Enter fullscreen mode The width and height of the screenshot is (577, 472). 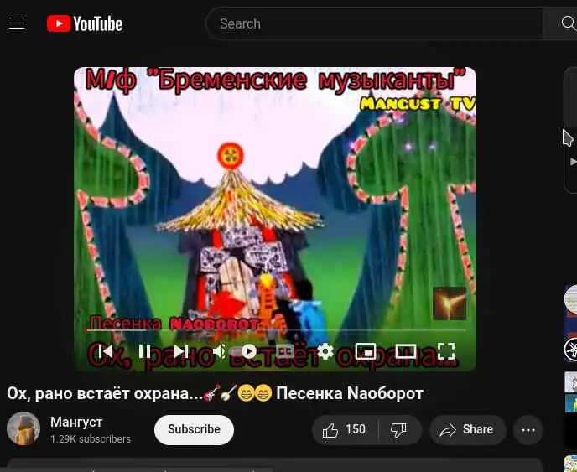pyautogui.click(x=446, y=351)
